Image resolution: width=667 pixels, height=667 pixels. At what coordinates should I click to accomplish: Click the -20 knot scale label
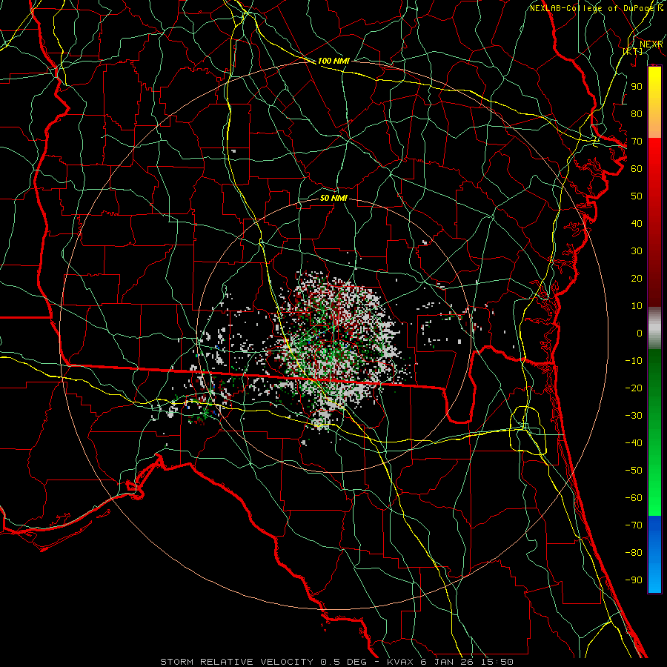(634, 388)
